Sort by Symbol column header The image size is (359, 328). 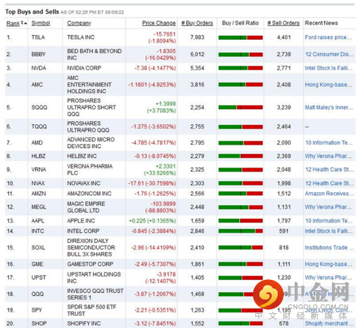[41, 23]
